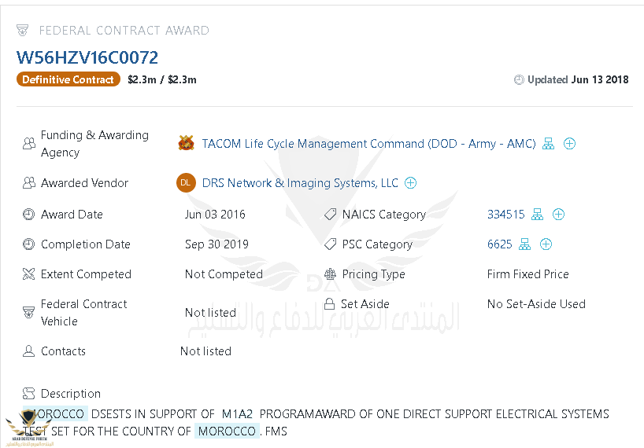Click the DL vendor avatar circle
Screen dimensions: 644x448
click(x=186, y=182)
